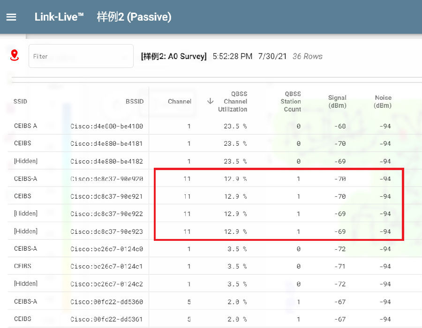Sort by Noise (dBm) column header
422x328 pixels.
[x=382, y=102]
